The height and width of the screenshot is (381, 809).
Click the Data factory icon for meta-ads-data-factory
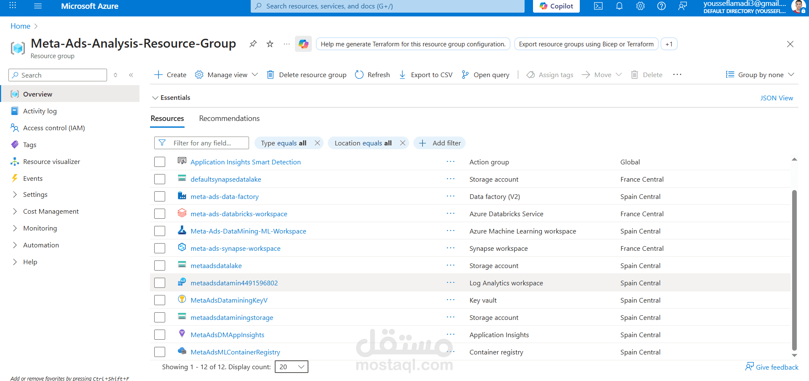182,196
